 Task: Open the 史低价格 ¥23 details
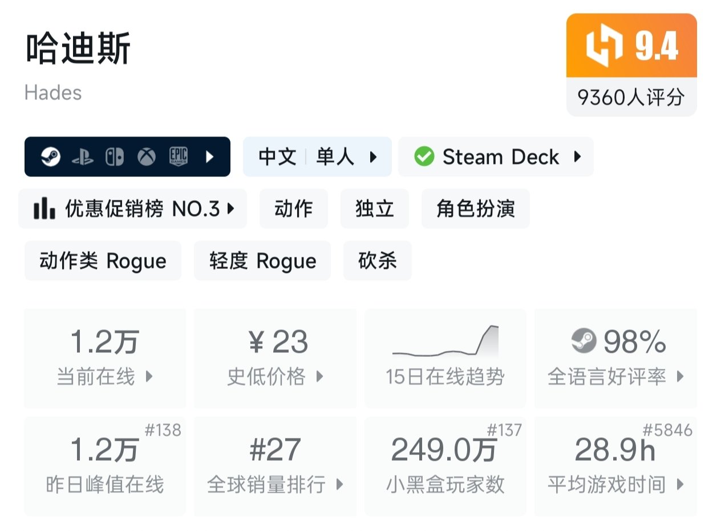click(x=275, y=357)
